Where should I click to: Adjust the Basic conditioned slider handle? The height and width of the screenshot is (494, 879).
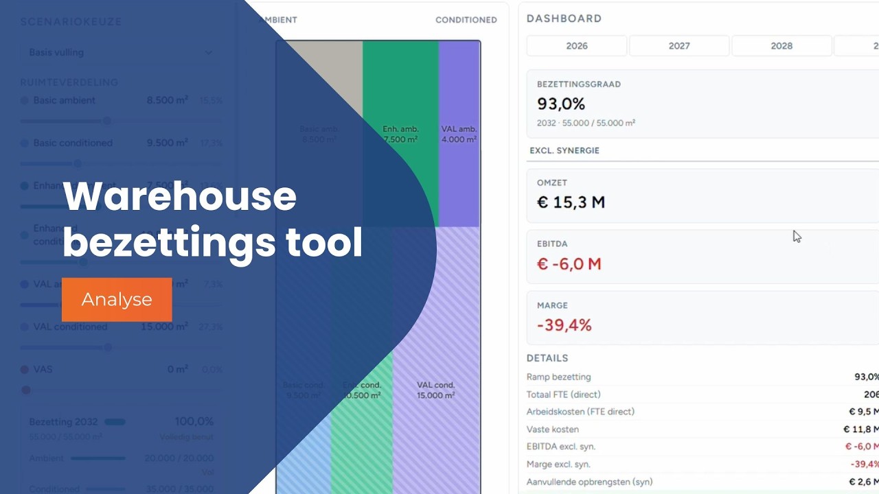point(78,163)
